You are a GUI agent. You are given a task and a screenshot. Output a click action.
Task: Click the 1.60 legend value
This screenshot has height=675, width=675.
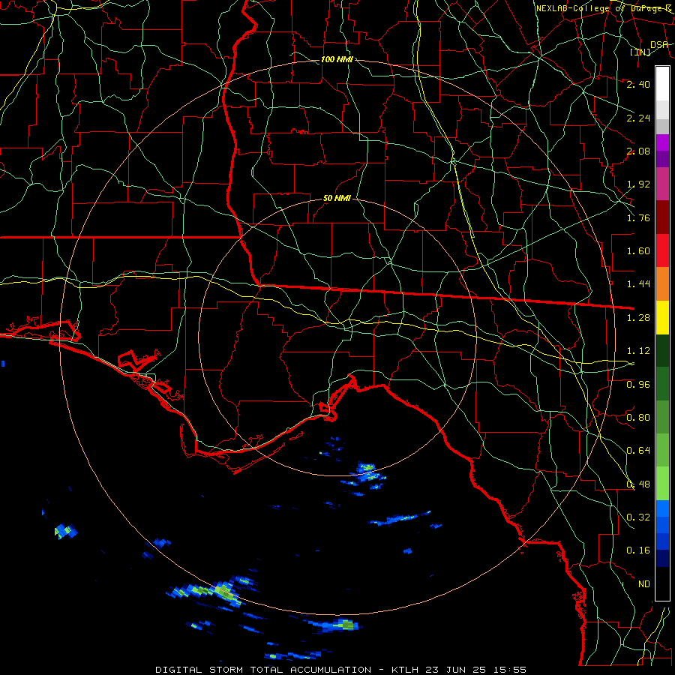coord(638,251)
